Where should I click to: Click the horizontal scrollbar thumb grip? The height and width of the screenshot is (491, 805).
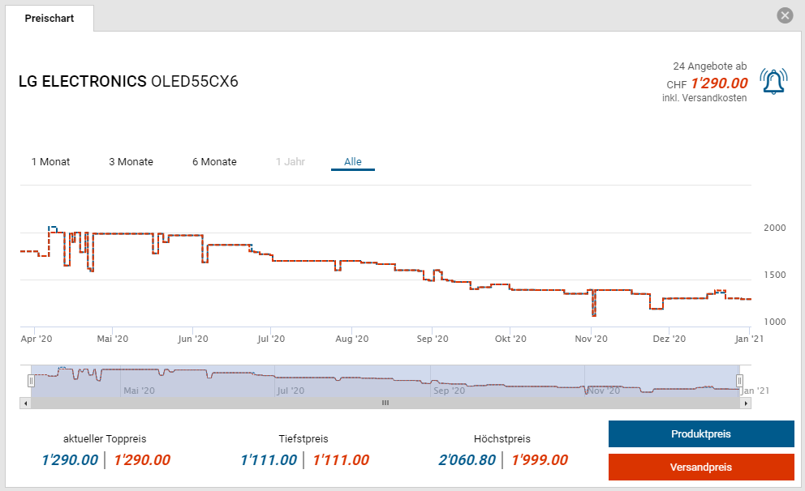click(x=385, y=403)
